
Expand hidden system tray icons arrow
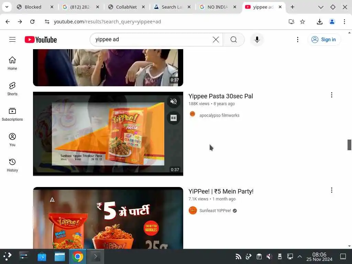(300, 256)
